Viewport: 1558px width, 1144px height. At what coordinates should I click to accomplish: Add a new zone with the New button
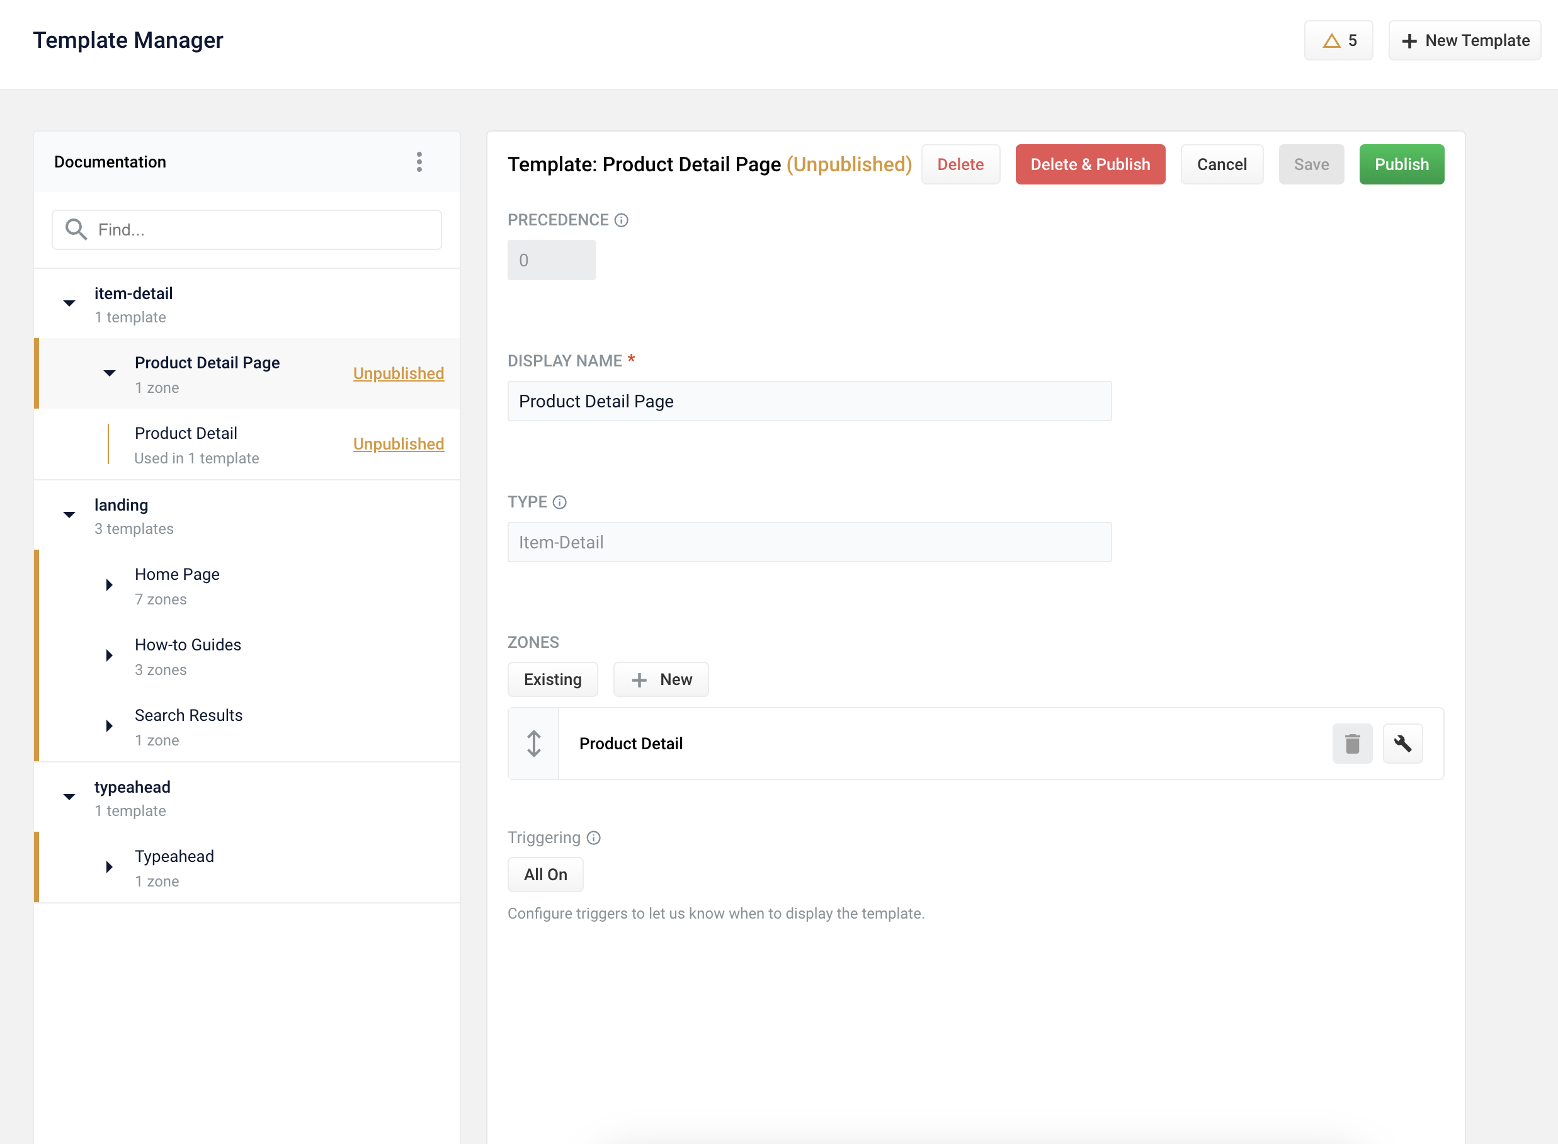pos(661,679)
